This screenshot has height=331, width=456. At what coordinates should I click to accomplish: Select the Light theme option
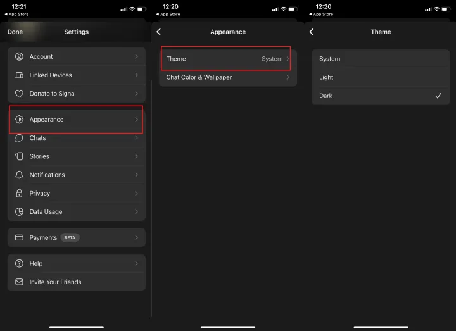tap(380, 77)
